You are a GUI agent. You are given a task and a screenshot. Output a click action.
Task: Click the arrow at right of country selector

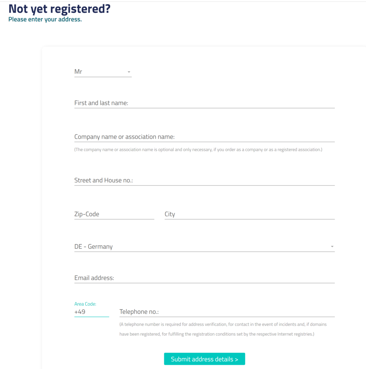332,247
